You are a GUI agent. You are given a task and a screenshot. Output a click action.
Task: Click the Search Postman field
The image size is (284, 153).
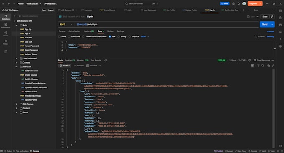point(142,4)
